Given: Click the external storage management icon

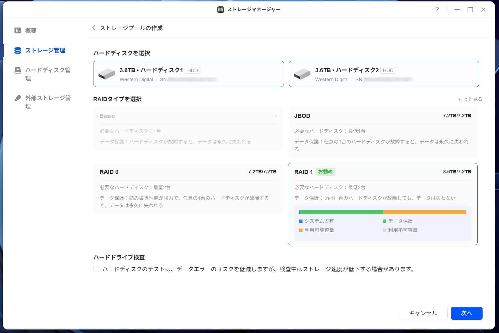Looking at the screenshot, I should coord(18,98).
